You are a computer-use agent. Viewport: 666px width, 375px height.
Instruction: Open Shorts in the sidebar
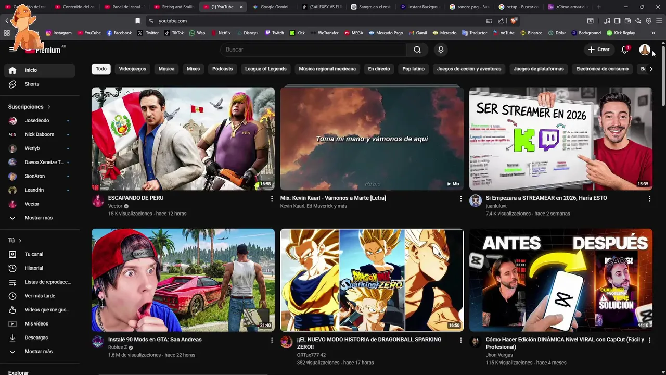40,84
